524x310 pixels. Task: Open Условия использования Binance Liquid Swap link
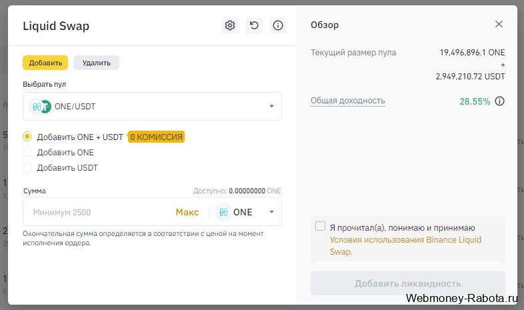click(x=405, y=245)
